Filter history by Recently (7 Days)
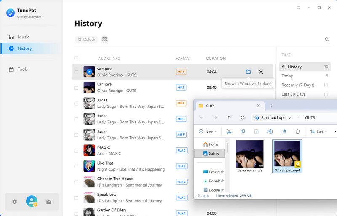This screenshot has height=216, width=337. tap(298, 85)
